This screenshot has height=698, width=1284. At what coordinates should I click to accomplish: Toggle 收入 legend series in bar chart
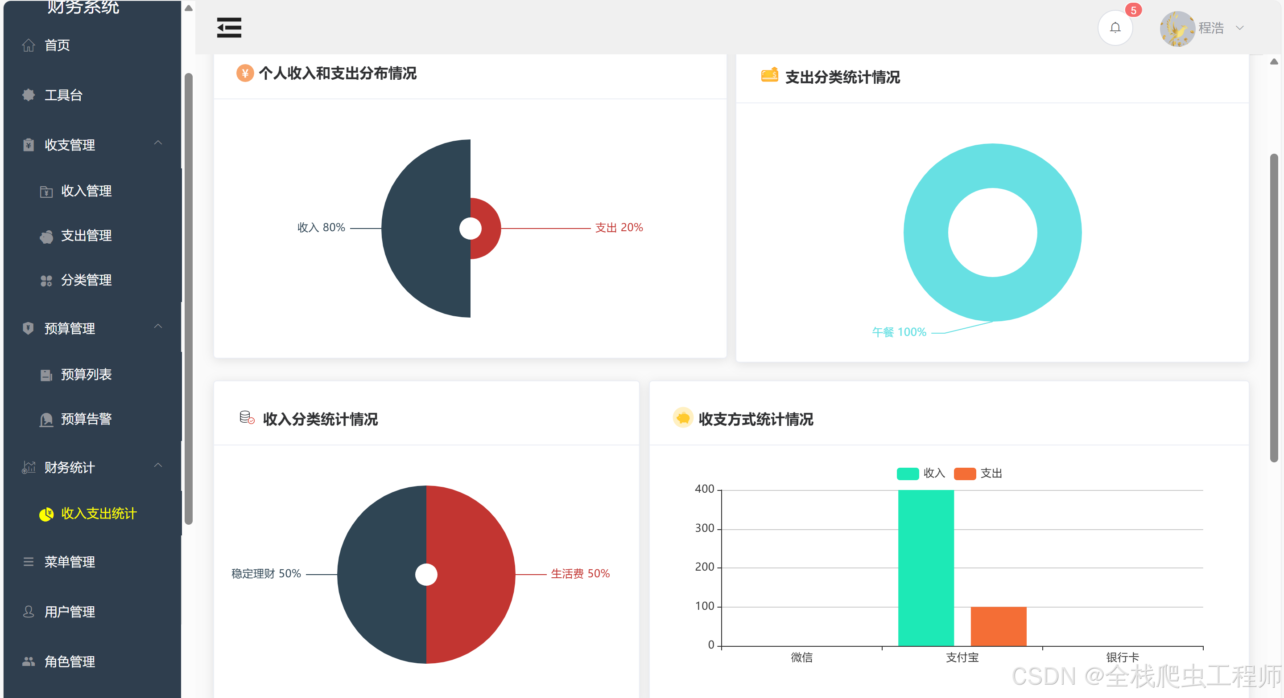(920, 473)
